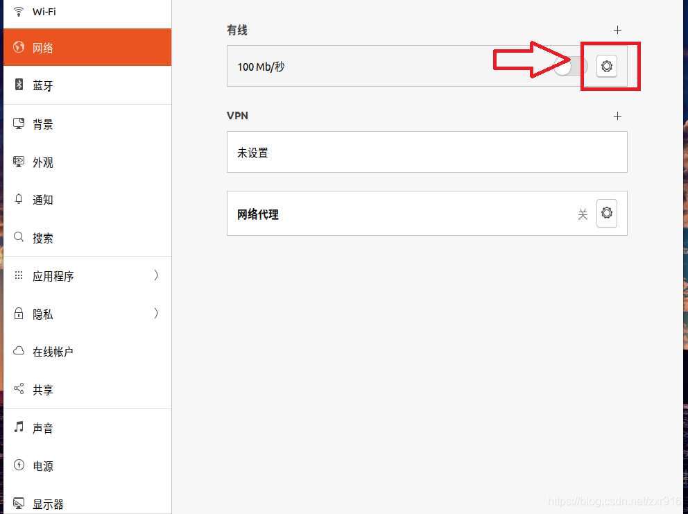Click the cloud icon beside 在线帐户
Screen dimensions: 688x514
(19, 351)
